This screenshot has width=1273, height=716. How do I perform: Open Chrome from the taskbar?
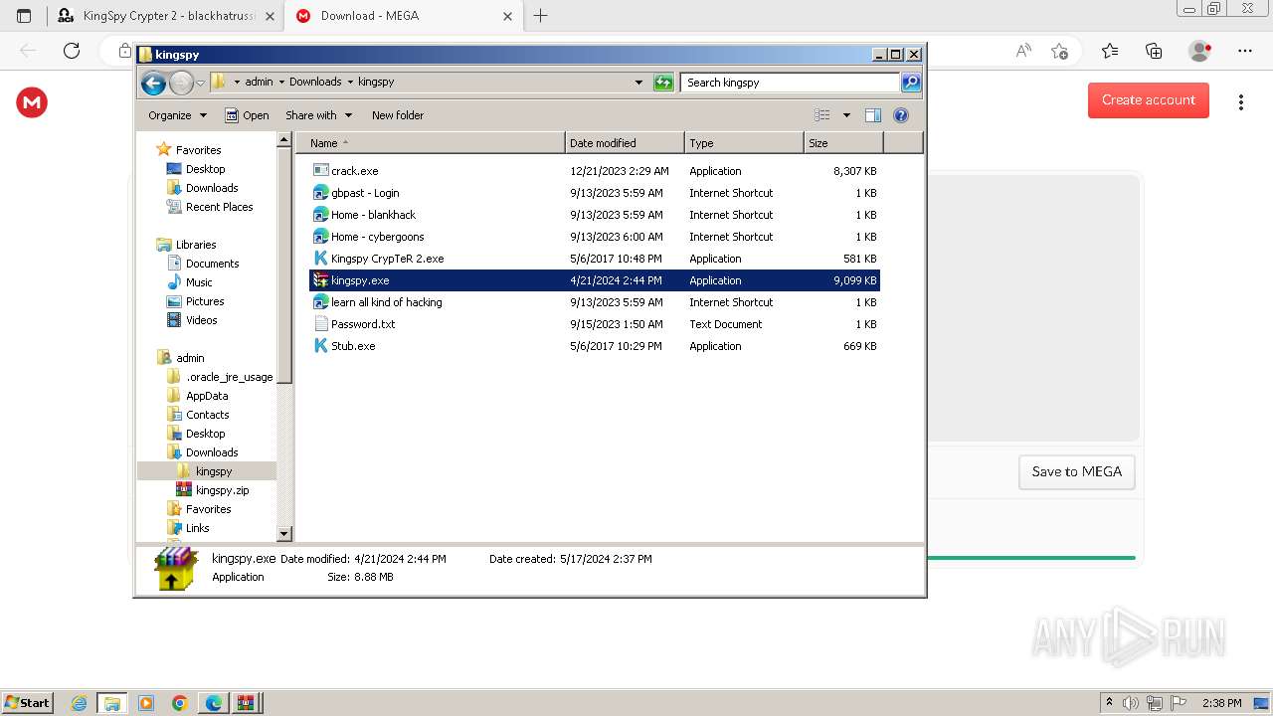point(180,703)
